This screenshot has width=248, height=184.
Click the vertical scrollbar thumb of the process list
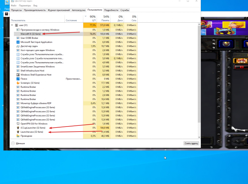click(x=199, y=74)
